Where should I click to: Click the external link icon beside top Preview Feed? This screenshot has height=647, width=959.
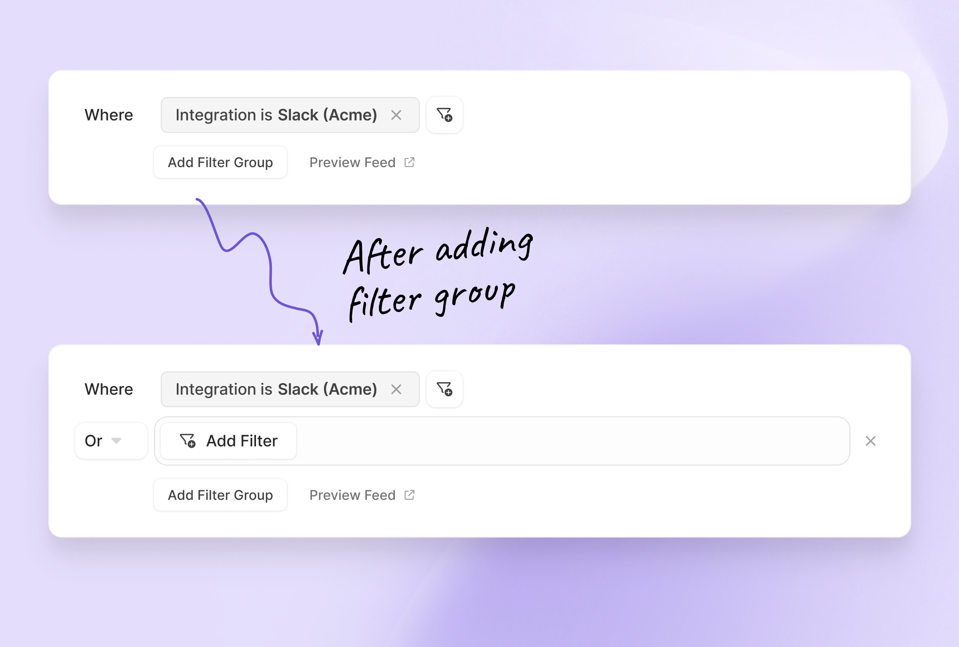click(409, 162)
